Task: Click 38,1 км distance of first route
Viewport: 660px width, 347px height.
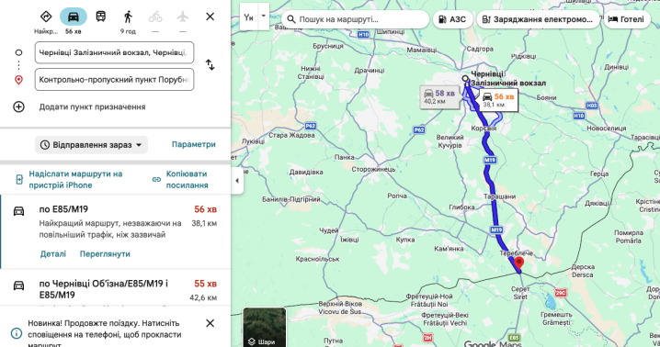Action: [204, 223]
